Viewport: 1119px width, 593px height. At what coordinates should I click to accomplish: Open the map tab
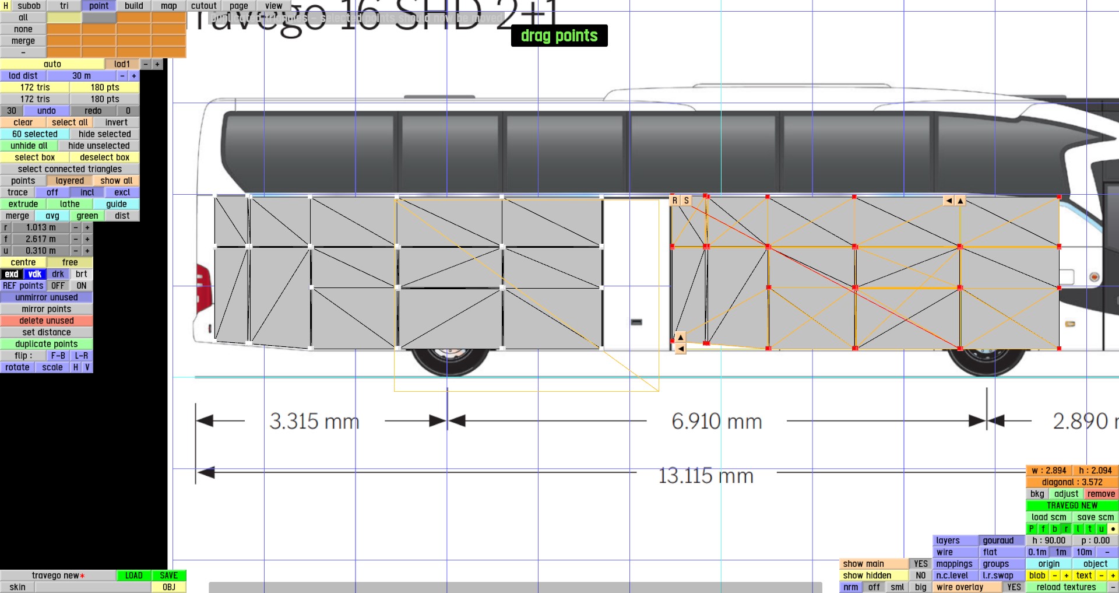coord(169,6)
